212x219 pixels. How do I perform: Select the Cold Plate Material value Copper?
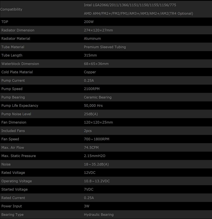tap(90, 72)
